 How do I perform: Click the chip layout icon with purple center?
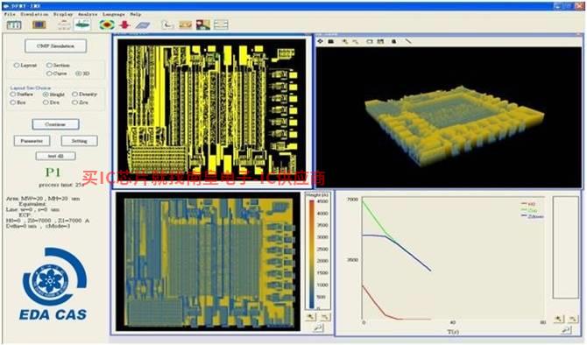39,25
